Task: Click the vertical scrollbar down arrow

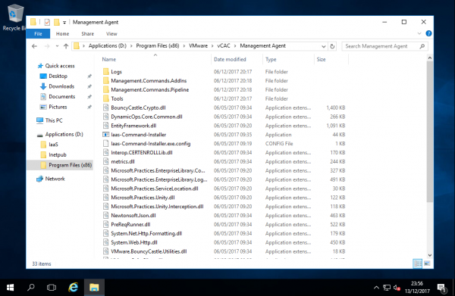Action: [430, 255]
